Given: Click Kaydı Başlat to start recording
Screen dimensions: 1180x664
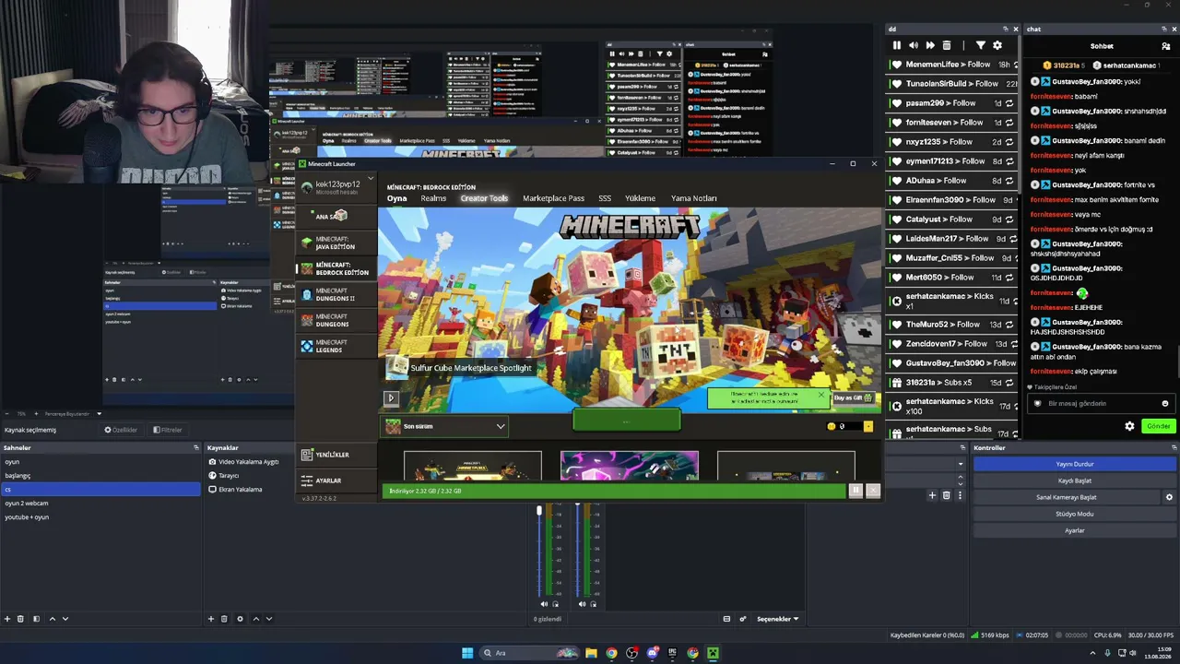Looking at the screenshot, I should tap(1075, 480).
